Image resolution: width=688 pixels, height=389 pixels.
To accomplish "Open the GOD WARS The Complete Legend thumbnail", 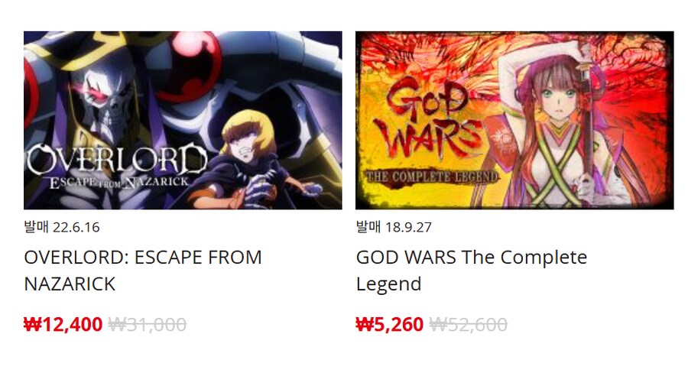I will (514, 120).
